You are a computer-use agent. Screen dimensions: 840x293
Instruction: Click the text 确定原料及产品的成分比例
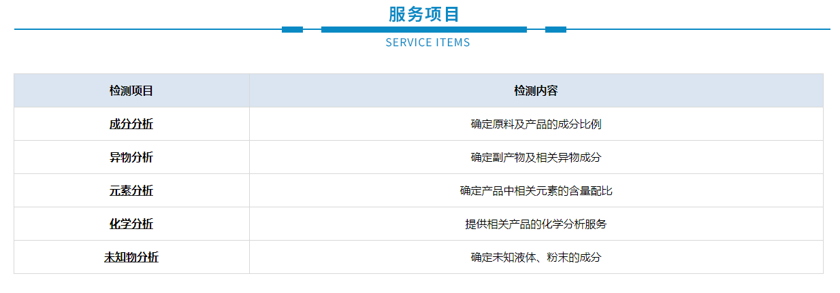pos(536,124)
